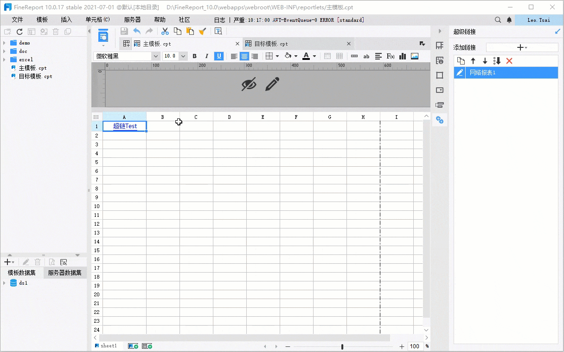Click the Leo.Tsai account button
Viewport: 564px width, 352px height.
point(539,20)
